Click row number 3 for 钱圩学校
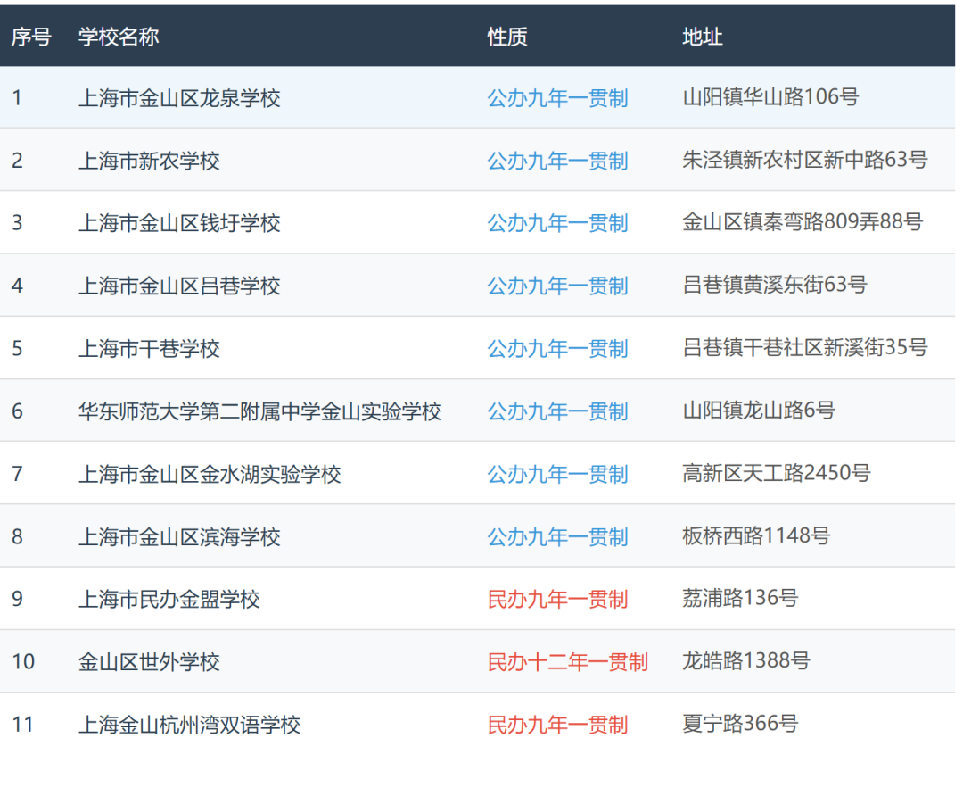Viewport: 963px width, 788px height. (x=17, y=223)
